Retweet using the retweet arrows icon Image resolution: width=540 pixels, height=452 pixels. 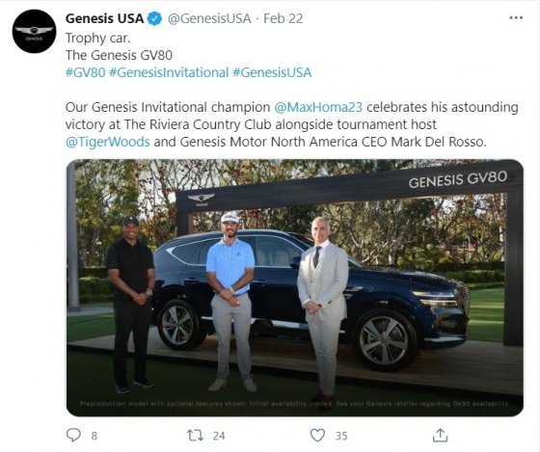[195, 436]
